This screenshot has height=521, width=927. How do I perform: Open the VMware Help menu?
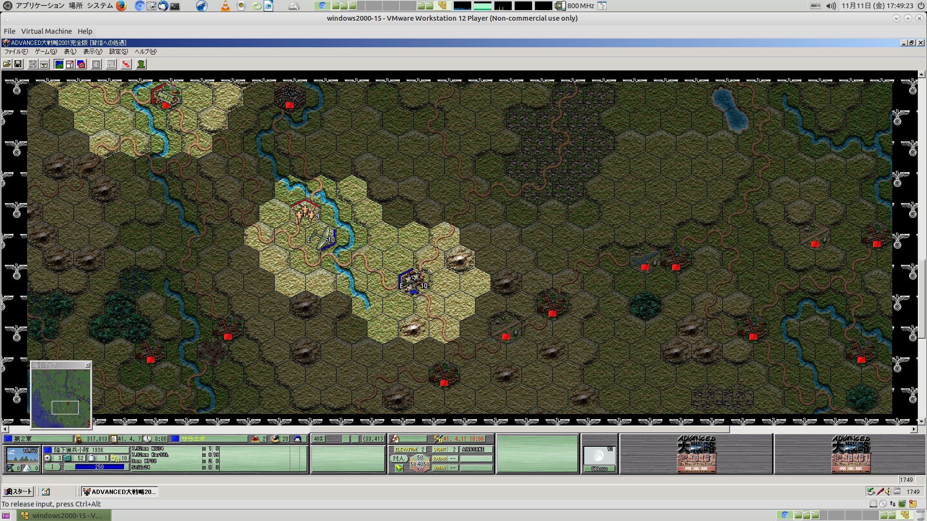point(85,31)
